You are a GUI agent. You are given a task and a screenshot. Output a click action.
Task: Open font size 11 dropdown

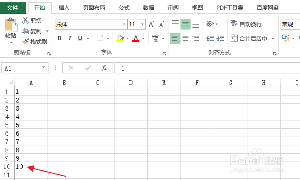(142, 24)
